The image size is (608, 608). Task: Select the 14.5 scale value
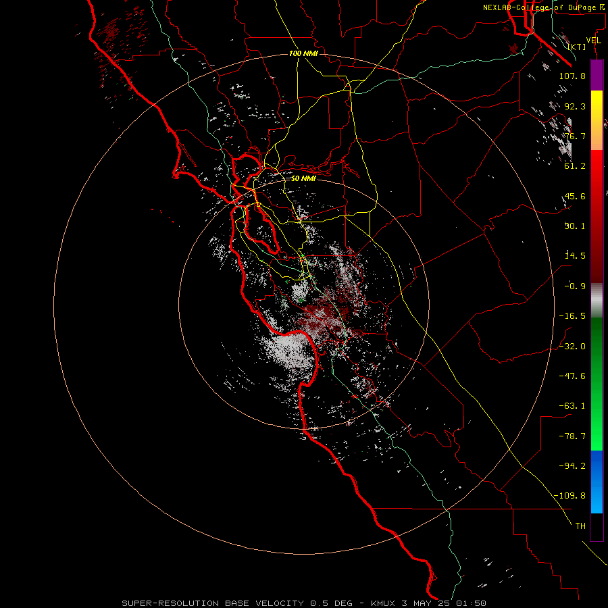pos(575,256)
